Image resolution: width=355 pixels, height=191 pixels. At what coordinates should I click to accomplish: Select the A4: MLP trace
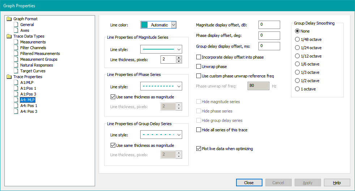click(x=27, y=100)
